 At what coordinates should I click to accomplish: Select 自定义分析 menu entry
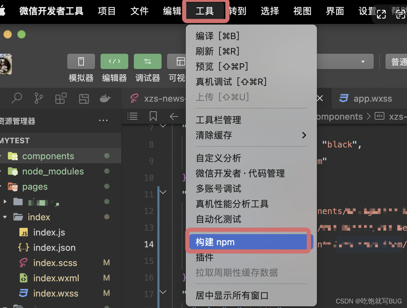tap(251, 158)
